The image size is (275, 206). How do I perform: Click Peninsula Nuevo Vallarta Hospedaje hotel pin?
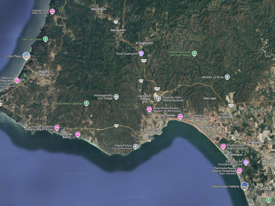[x=240, y=170]
